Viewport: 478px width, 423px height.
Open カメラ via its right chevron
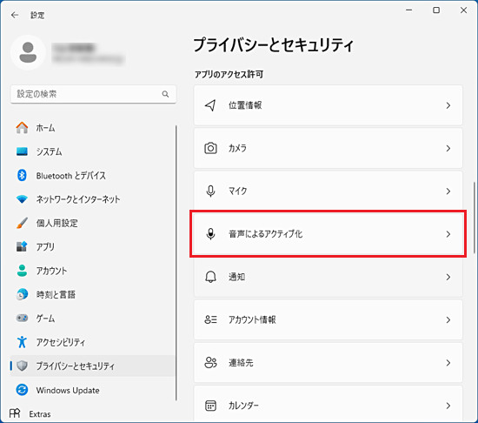[x=448, y=148]
